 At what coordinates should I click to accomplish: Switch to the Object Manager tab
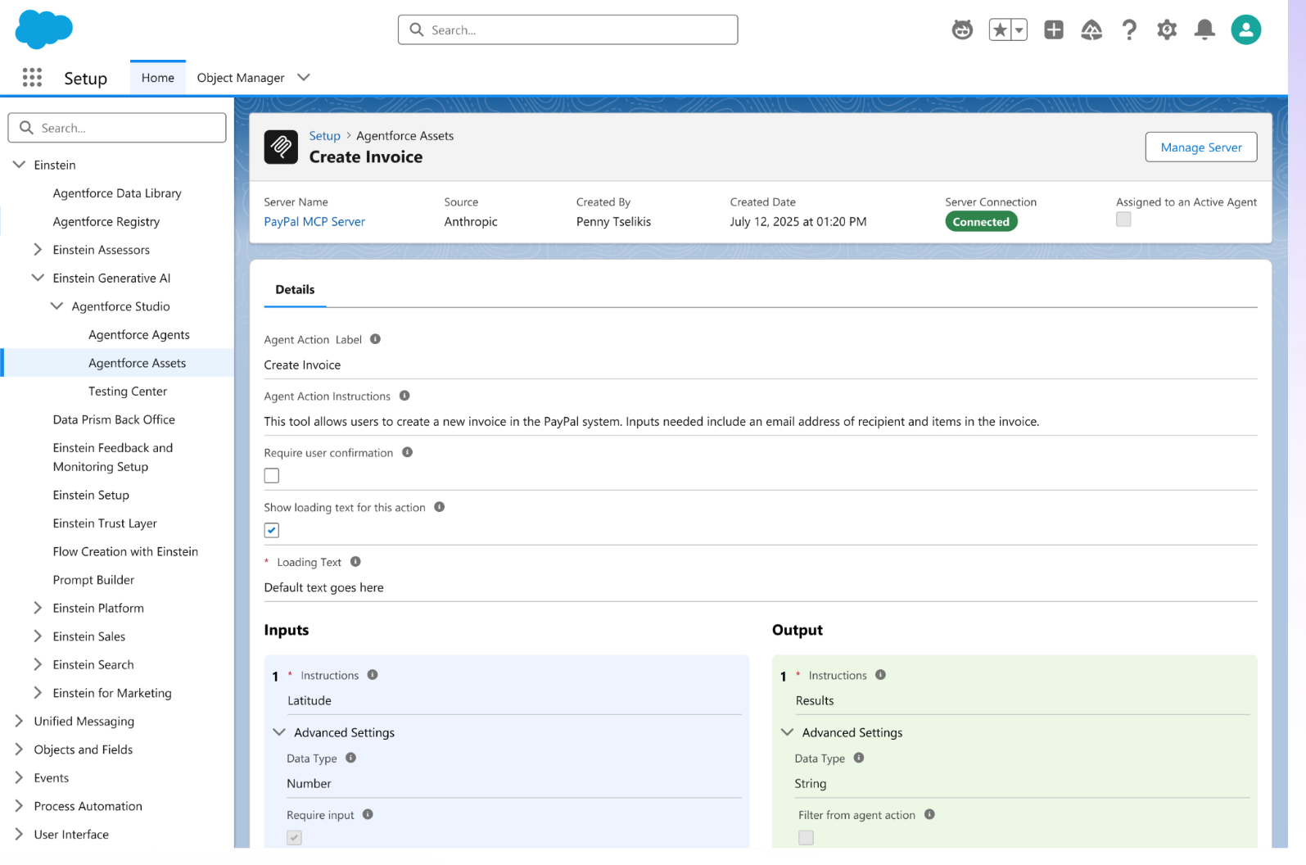tap(241, 78)
